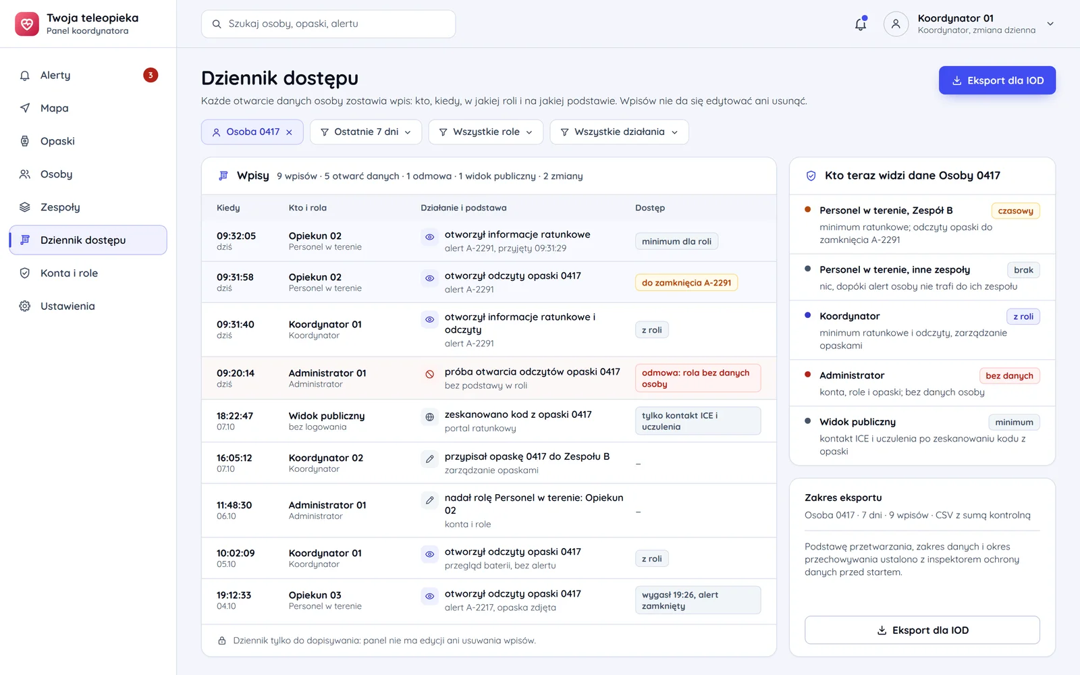Open the Wszystkie role filter dropdown
The image size is (1080, 675).
tap(486, 132)
